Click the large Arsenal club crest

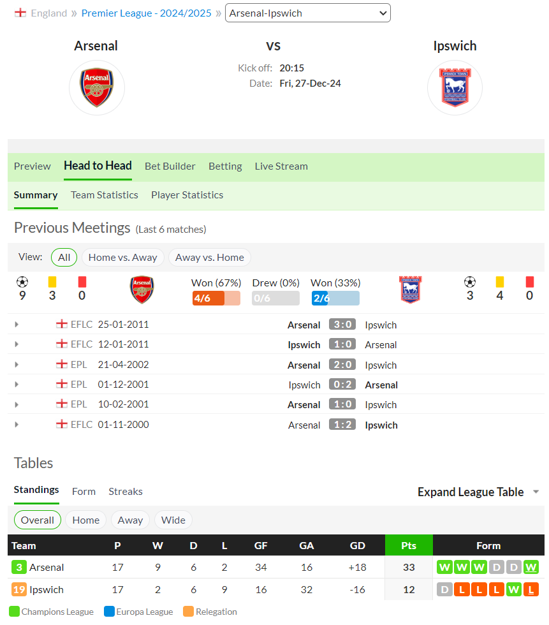click(97, 88)
